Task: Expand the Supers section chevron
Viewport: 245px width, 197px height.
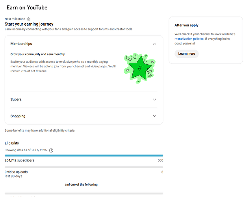Action: [154, 100]
